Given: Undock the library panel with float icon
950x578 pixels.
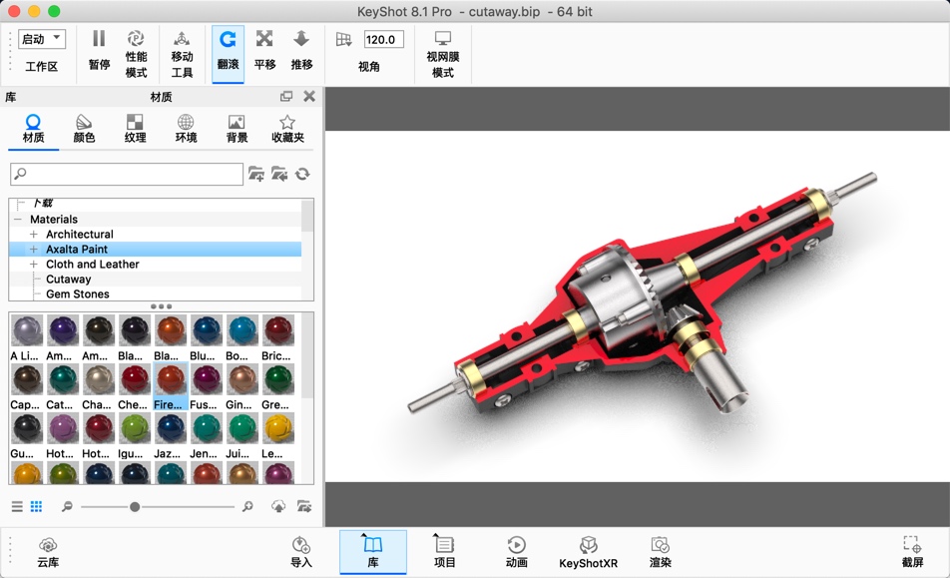Looking at the screenshot, I should pyautogui.click(x=286, y=96).
